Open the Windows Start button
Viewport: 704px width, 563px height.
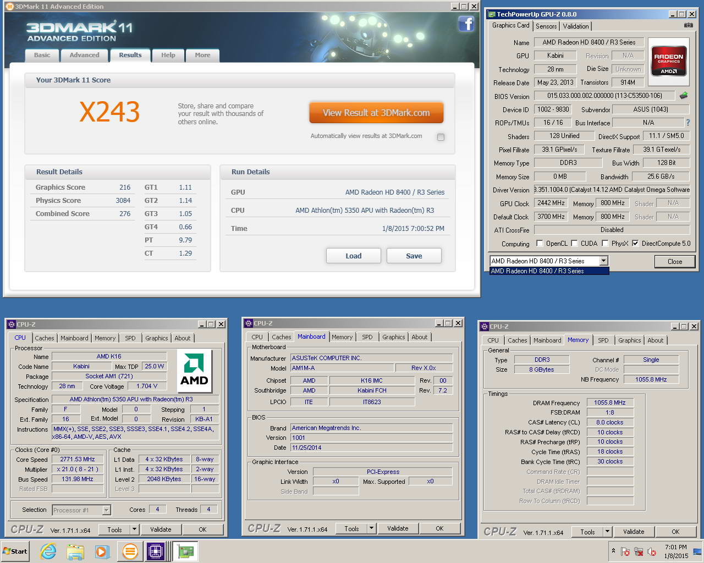[x=15, y=551]
